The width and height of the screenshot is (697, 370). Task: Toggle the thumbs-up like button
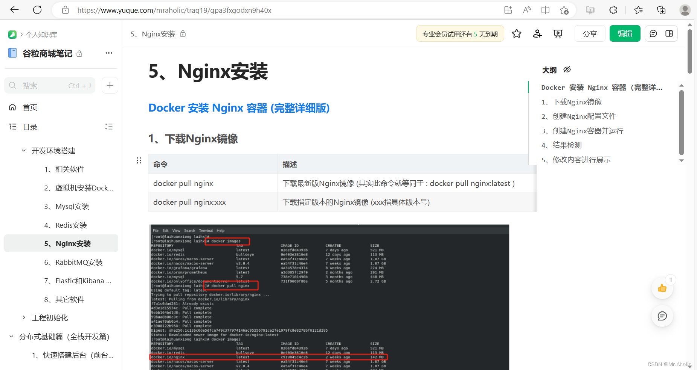click(x=662, y=288)
